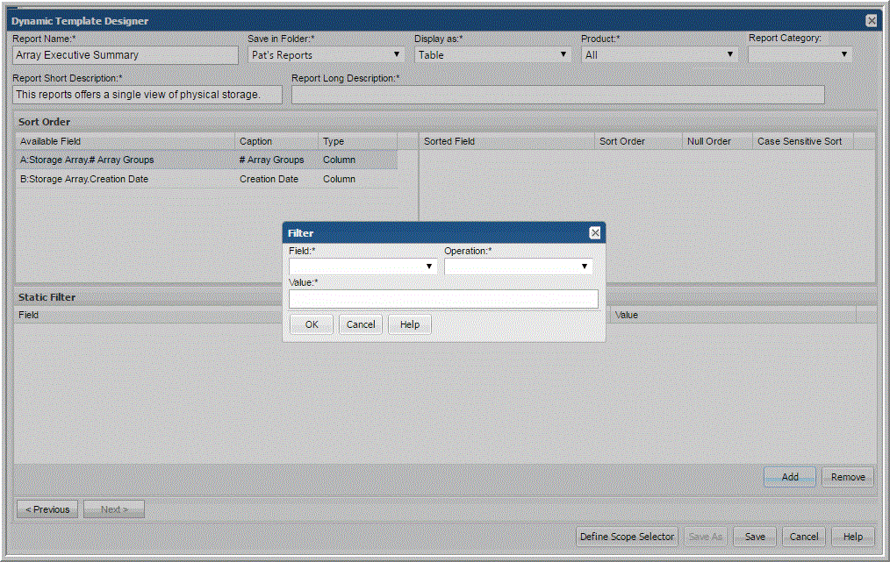Image resolution: width=890 pixels, height=562 pixels.
Task: Close the Filter dialog with X icon
Action: (x=595, y=233)
